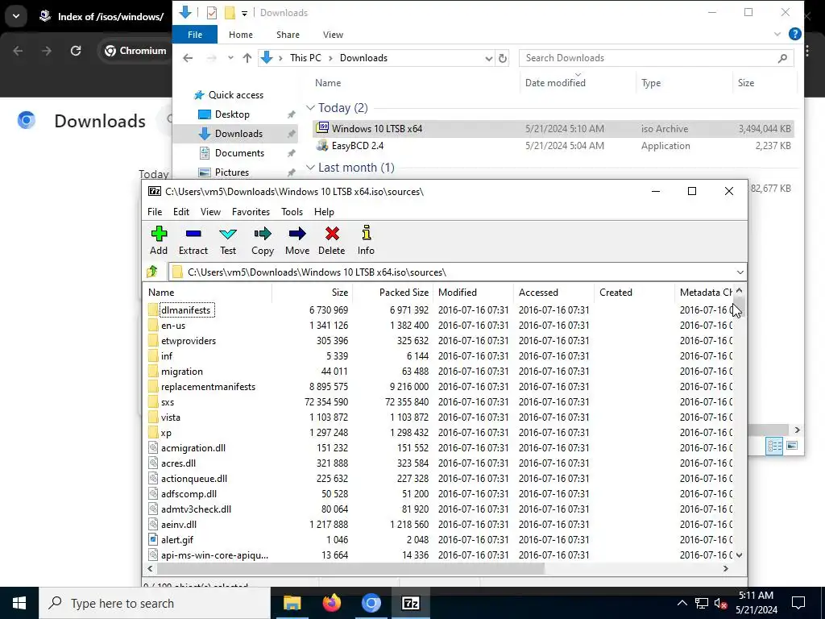This screenshot has height=619, width=825.
Task: Sort Explorer files by Type column
Action: point(651,83)
